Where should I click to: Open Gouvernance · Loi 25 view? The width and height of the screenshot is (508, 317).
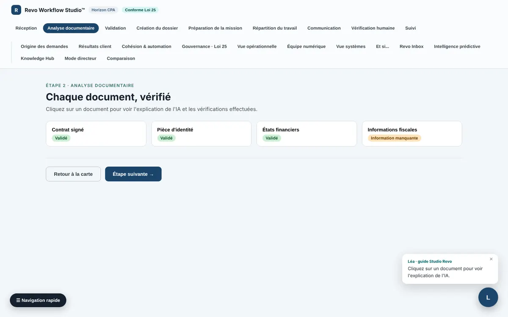(x=204, y=46)
